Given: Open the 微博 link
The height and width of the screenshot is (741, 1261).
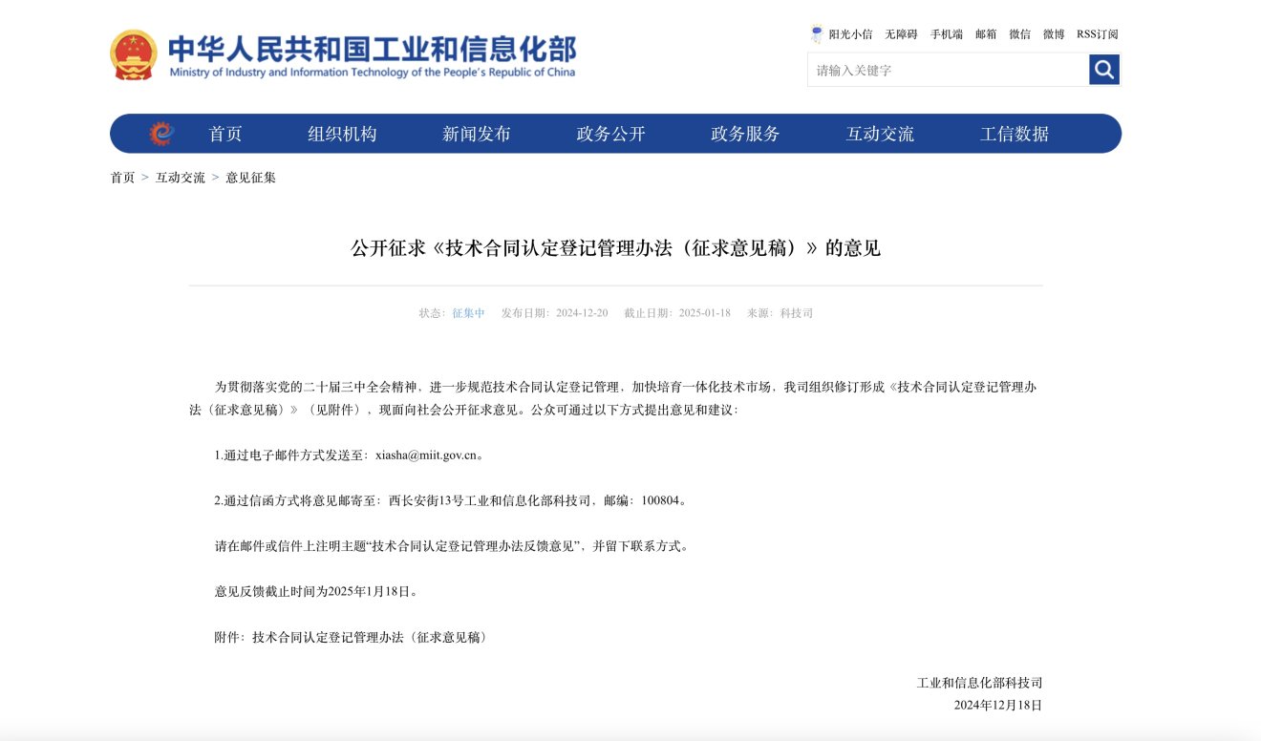Looking at the screenshot, I should (1054, 34).
